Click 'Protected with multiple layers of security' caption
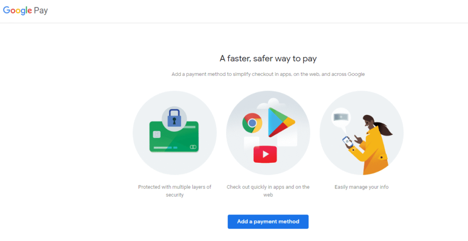 click(175, 191)
